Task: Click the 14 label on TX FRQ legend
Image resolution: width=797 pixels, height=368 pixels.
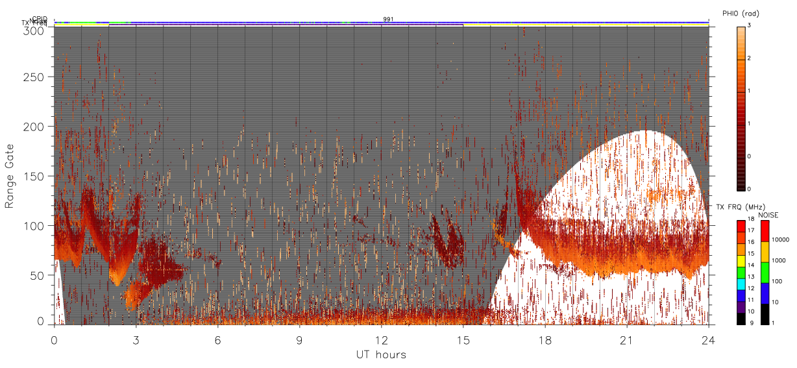Action: (751, 265)
